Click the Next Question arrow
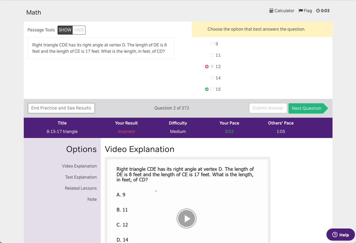The image size is (356, 243). pos(306,108)
